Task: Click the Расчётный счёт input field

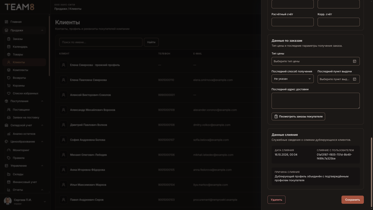Action: point(292,22)
